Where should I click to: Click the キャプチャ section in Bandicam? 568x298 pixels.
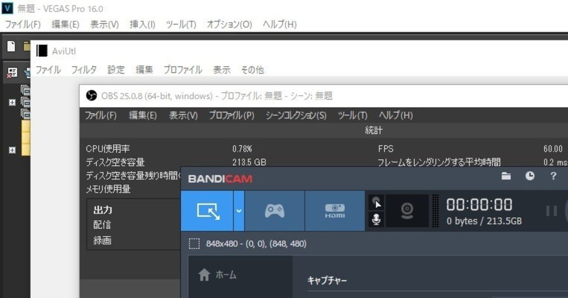click(x=326, y=281)
